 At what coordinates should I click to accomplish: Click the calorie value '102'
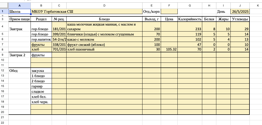pyautogui.click(x=190, y=39)
